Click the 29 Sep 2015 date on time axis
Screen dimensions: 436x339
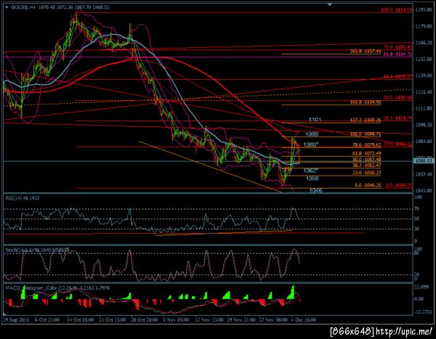tap(16, 320)
